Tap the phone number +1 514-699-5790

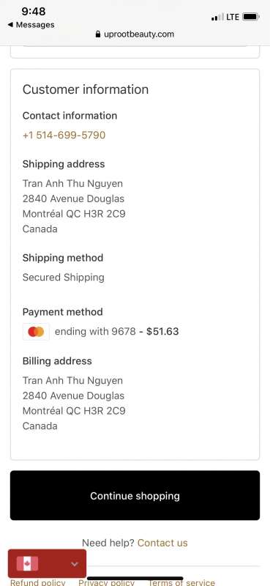(64, 135)
